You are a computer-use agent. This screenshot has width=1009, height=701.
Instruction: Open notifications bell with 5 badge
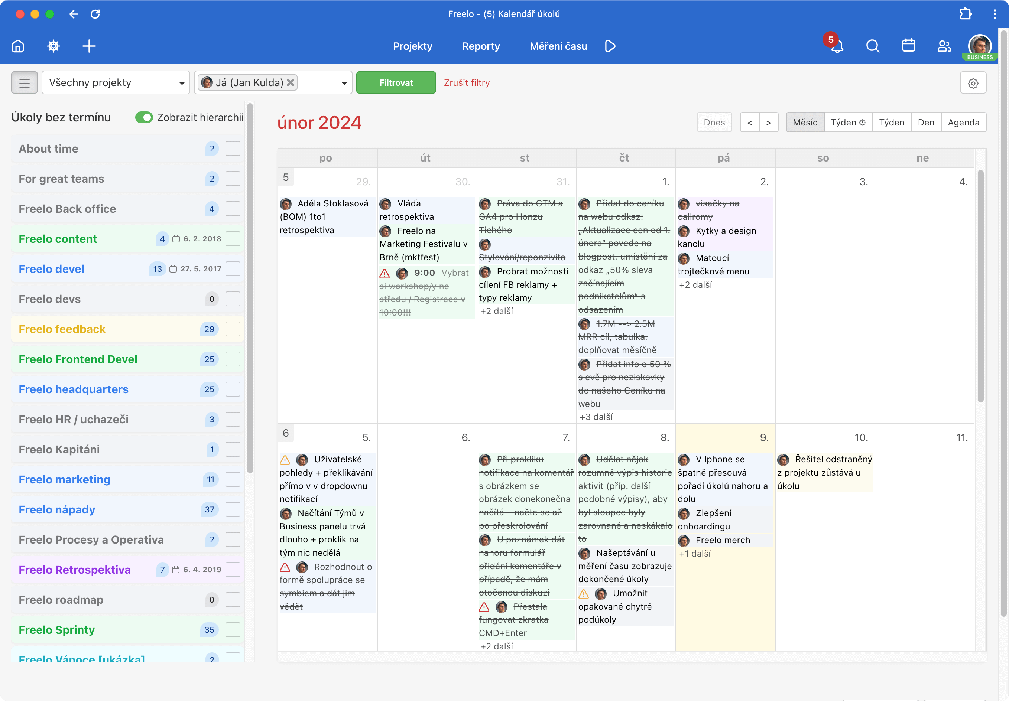pos(836,46)
